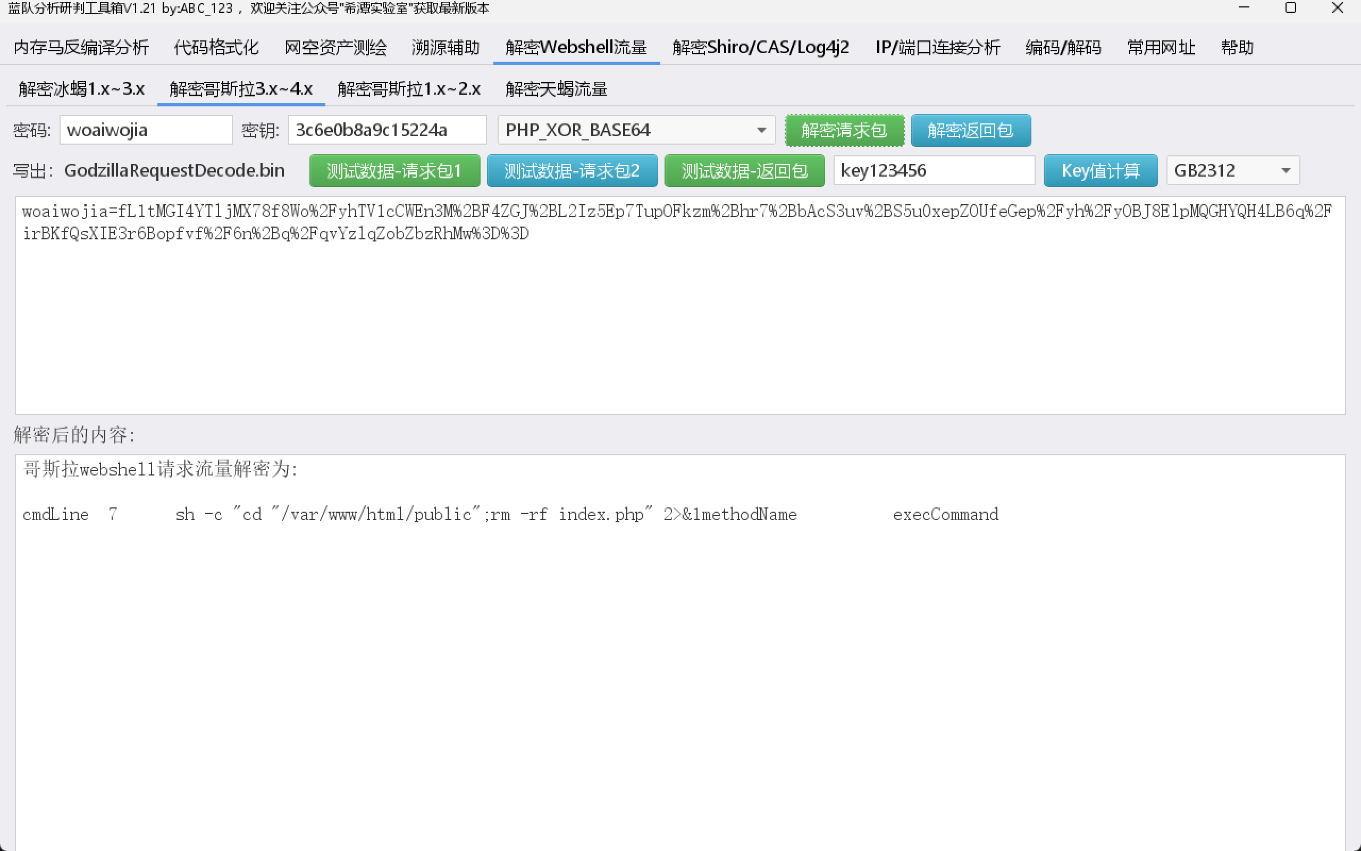Viewport: 1361px width, 851px height.
Task: Click the 解密请求包 button
Action: point(844,130)
